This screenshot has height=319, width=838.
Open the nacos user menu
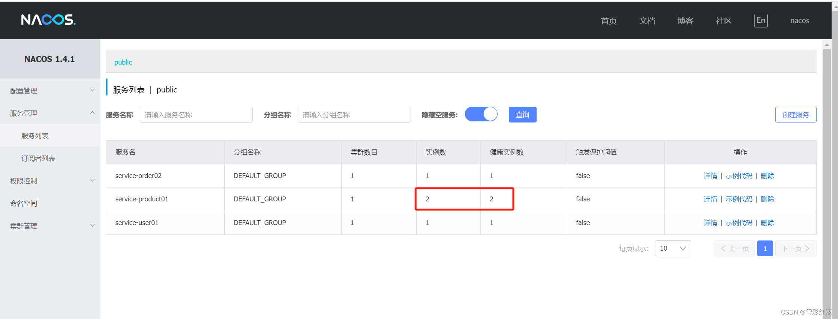pyautogui.click(x=799, y=21)
